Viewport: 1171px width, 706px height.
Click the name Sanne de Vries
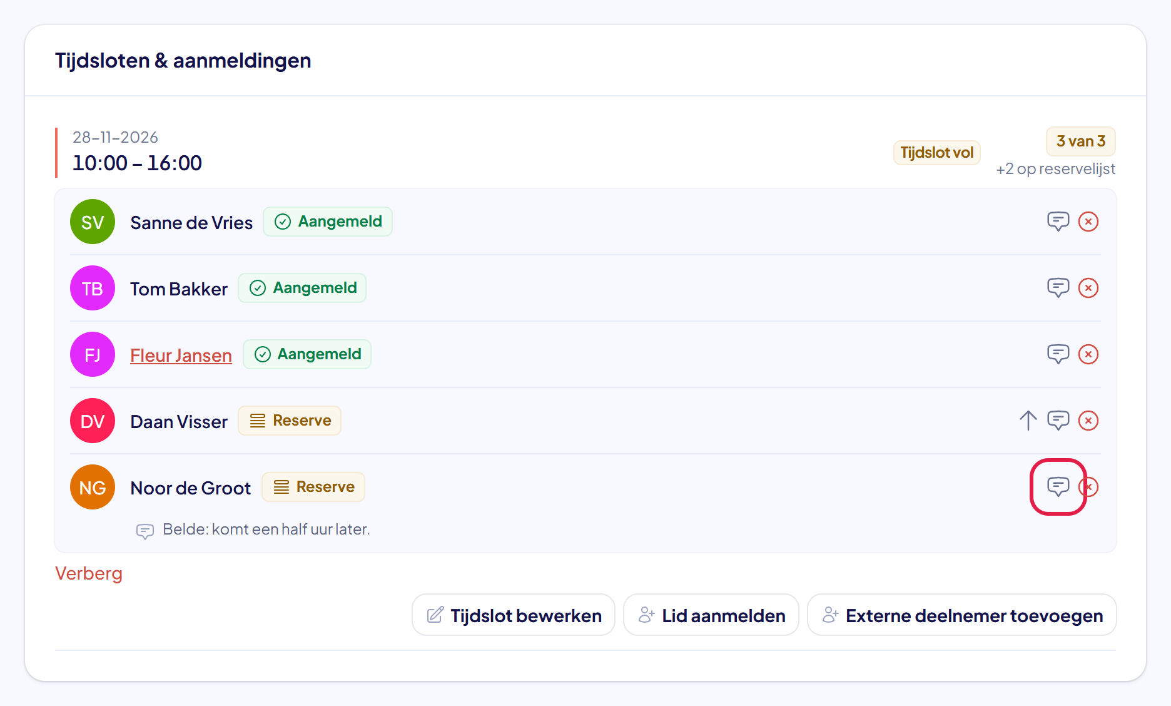[x=191, y=223]
